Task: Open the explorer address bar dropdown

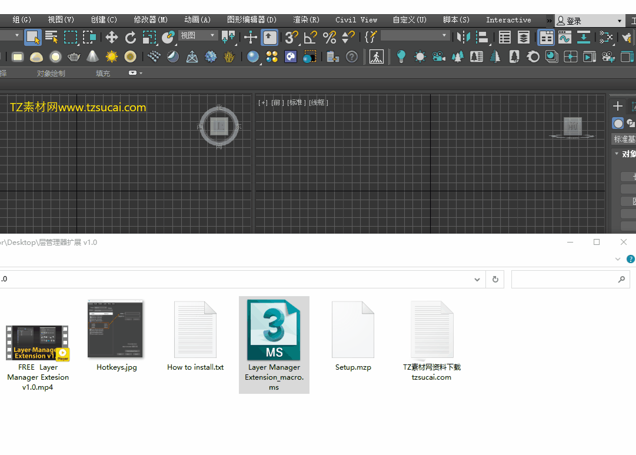Action: tap(477, 279)
